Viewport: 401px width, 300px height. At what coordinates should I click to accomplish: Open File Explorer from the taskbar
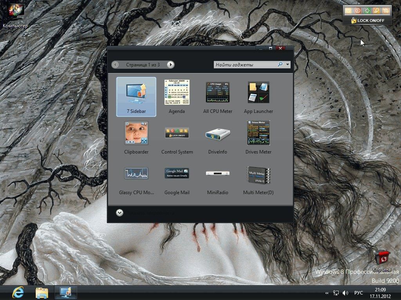point(42,293)
